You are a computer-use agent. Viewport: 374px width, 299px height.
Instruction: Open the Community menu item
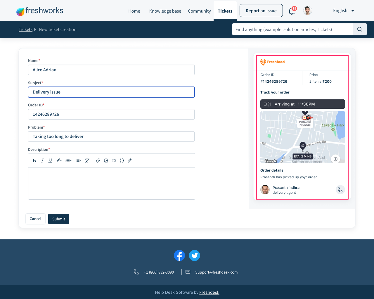(x=199, y=11)
